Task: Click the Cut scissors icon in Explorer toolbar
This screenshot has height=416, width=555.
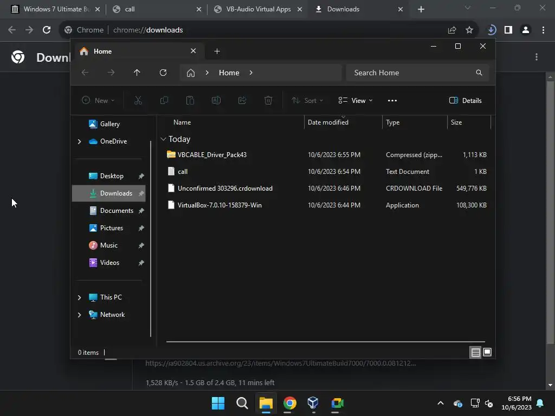Action: click(138, 100)
